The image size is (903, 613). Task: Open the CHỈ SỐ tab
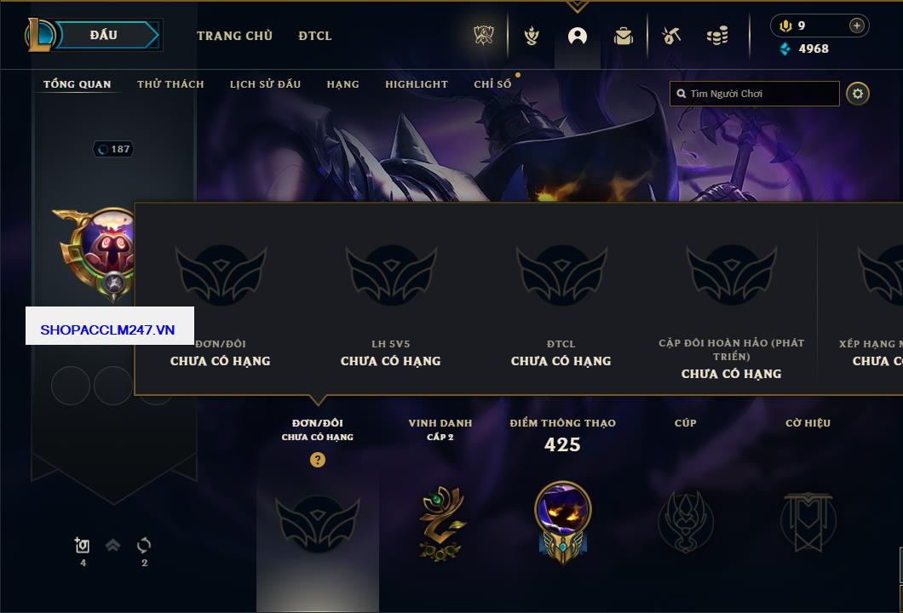(492, 84)
